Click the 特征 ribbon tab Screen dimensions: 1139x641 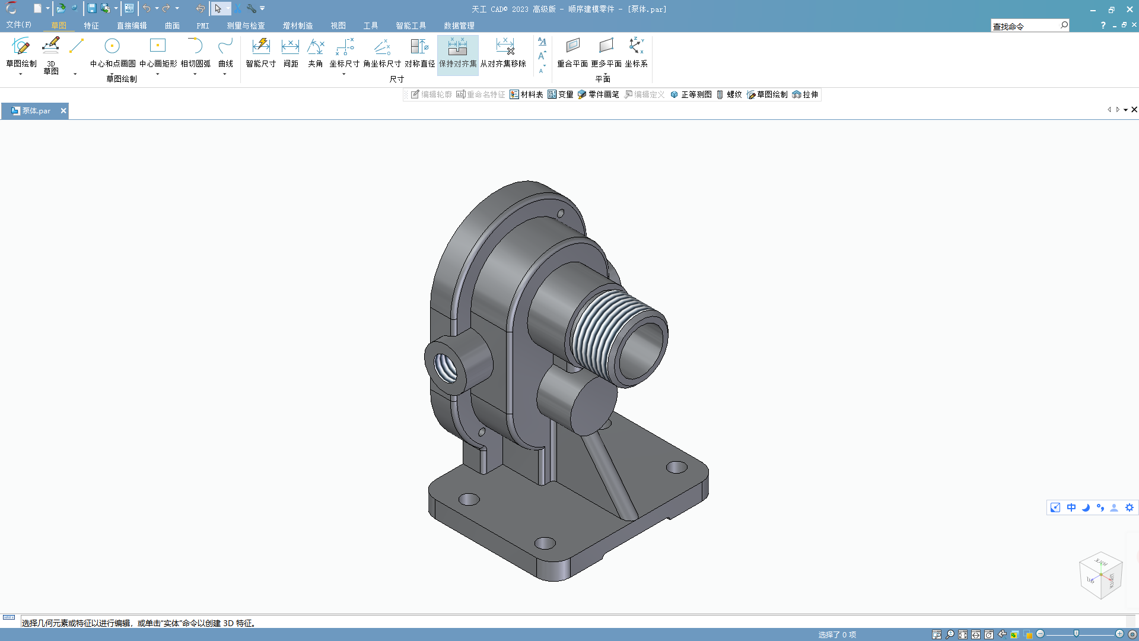point(91,25)
